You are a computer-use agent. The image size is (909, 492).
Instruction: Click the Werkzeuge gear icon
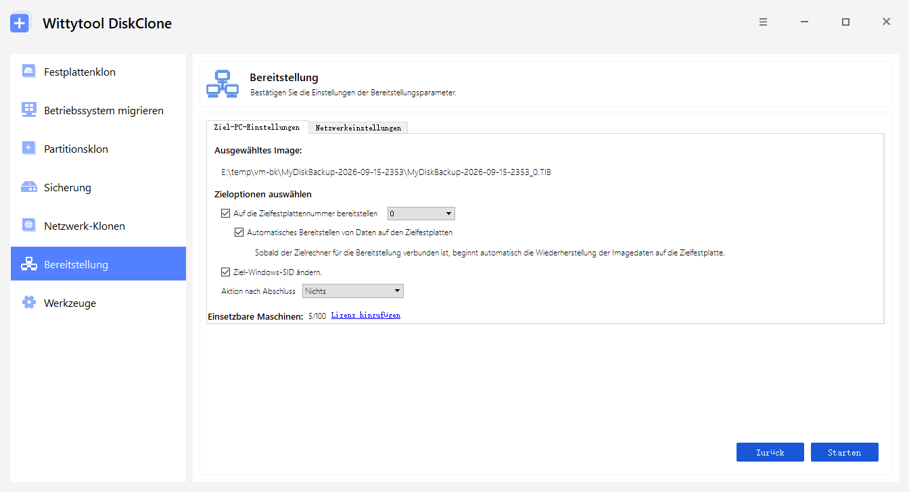pyautogui.click(x=28, y=303)
